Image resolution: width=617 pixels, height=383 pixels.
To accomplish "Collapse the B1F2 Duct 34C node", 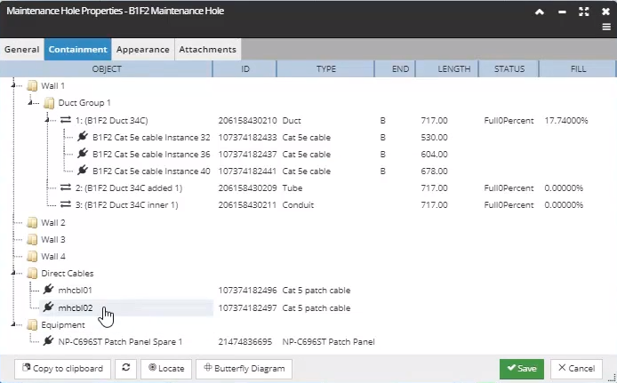I will [47, 120].
